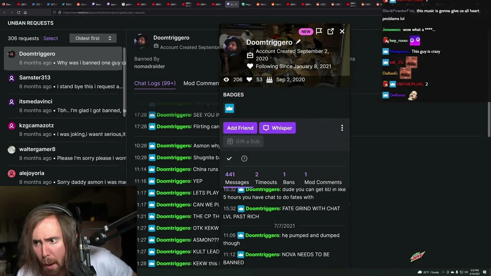491x276 pixels.
Task: Click the '306 requests' count text
Action: coord(23,38)
